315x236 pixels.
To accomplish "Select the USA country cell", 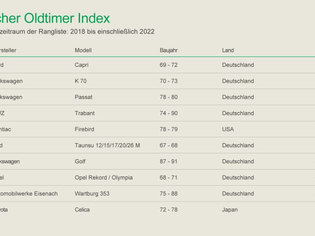I will click(228, 129).
